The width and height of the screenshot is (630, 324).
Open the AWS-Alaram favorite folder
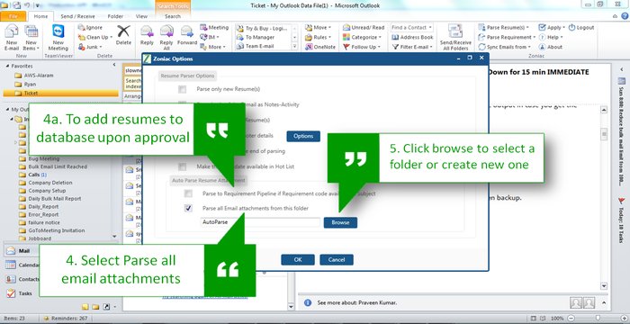click(39, 76)
